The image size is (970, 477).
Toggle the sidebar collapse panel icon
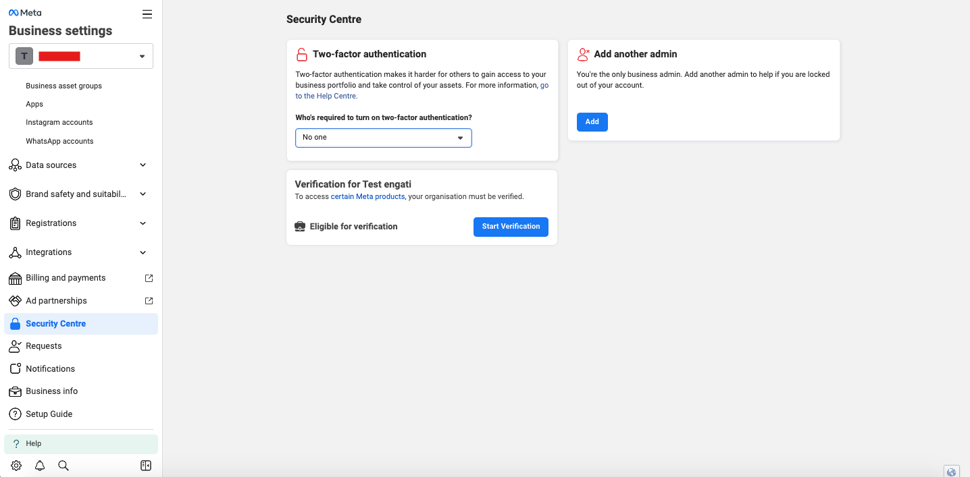(x=146, y=466)
